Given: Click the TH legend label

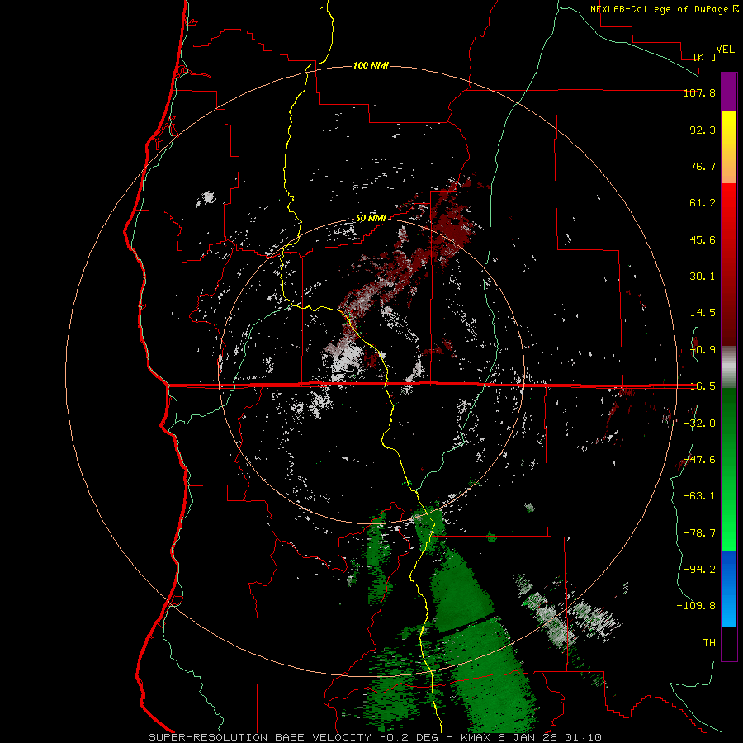Looking at the screenshot, I should click(x=709, y=643).
